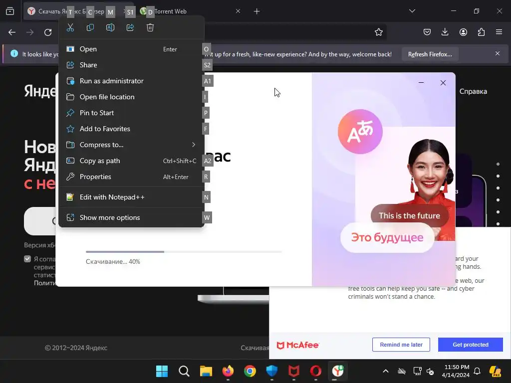Open the blue shield security app on taskbar

272,371
